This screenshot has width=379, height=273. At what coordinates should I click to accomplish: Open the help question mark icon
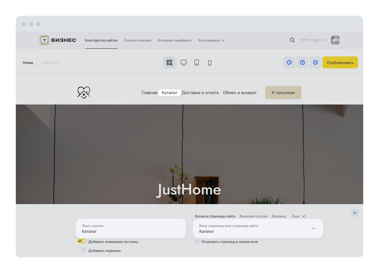pos(302,62)
